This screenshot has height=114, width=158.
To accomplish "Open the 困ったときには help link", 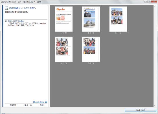I will tap(39, 102).
